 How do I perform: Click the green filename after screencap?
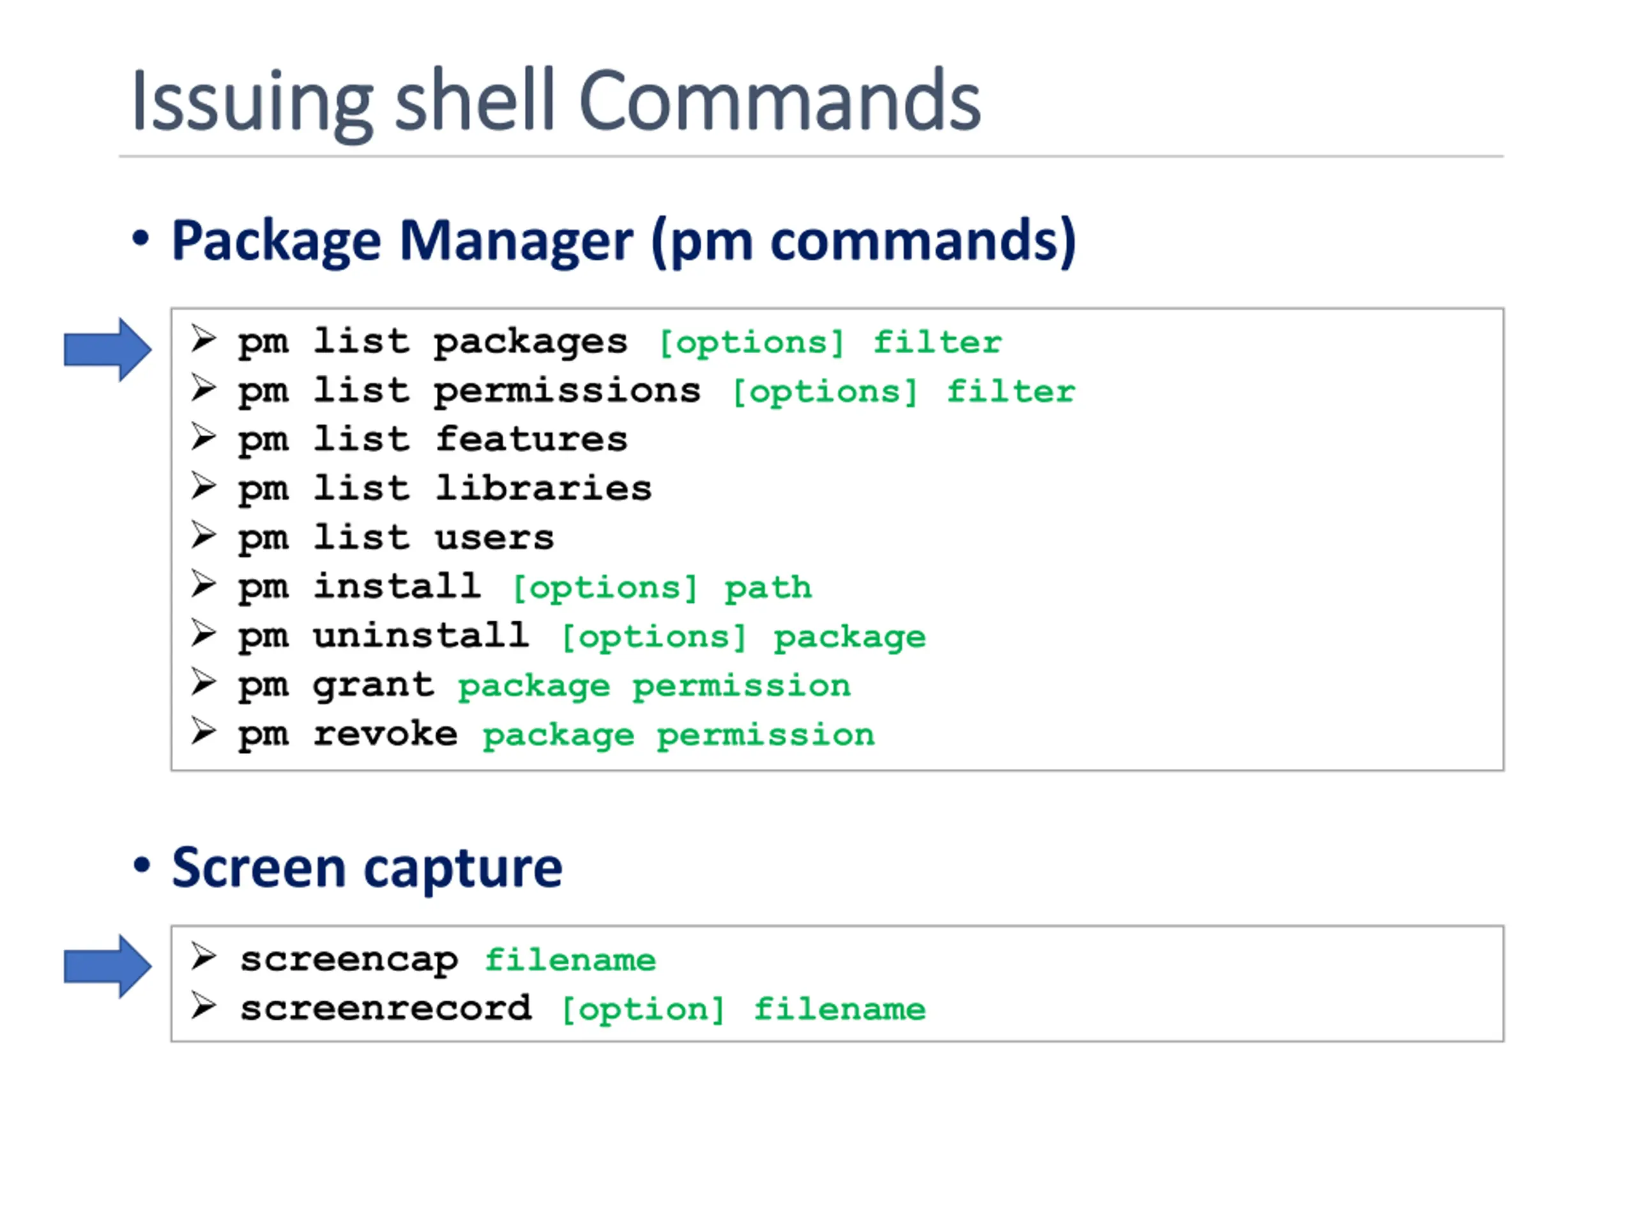click(570, 960)
